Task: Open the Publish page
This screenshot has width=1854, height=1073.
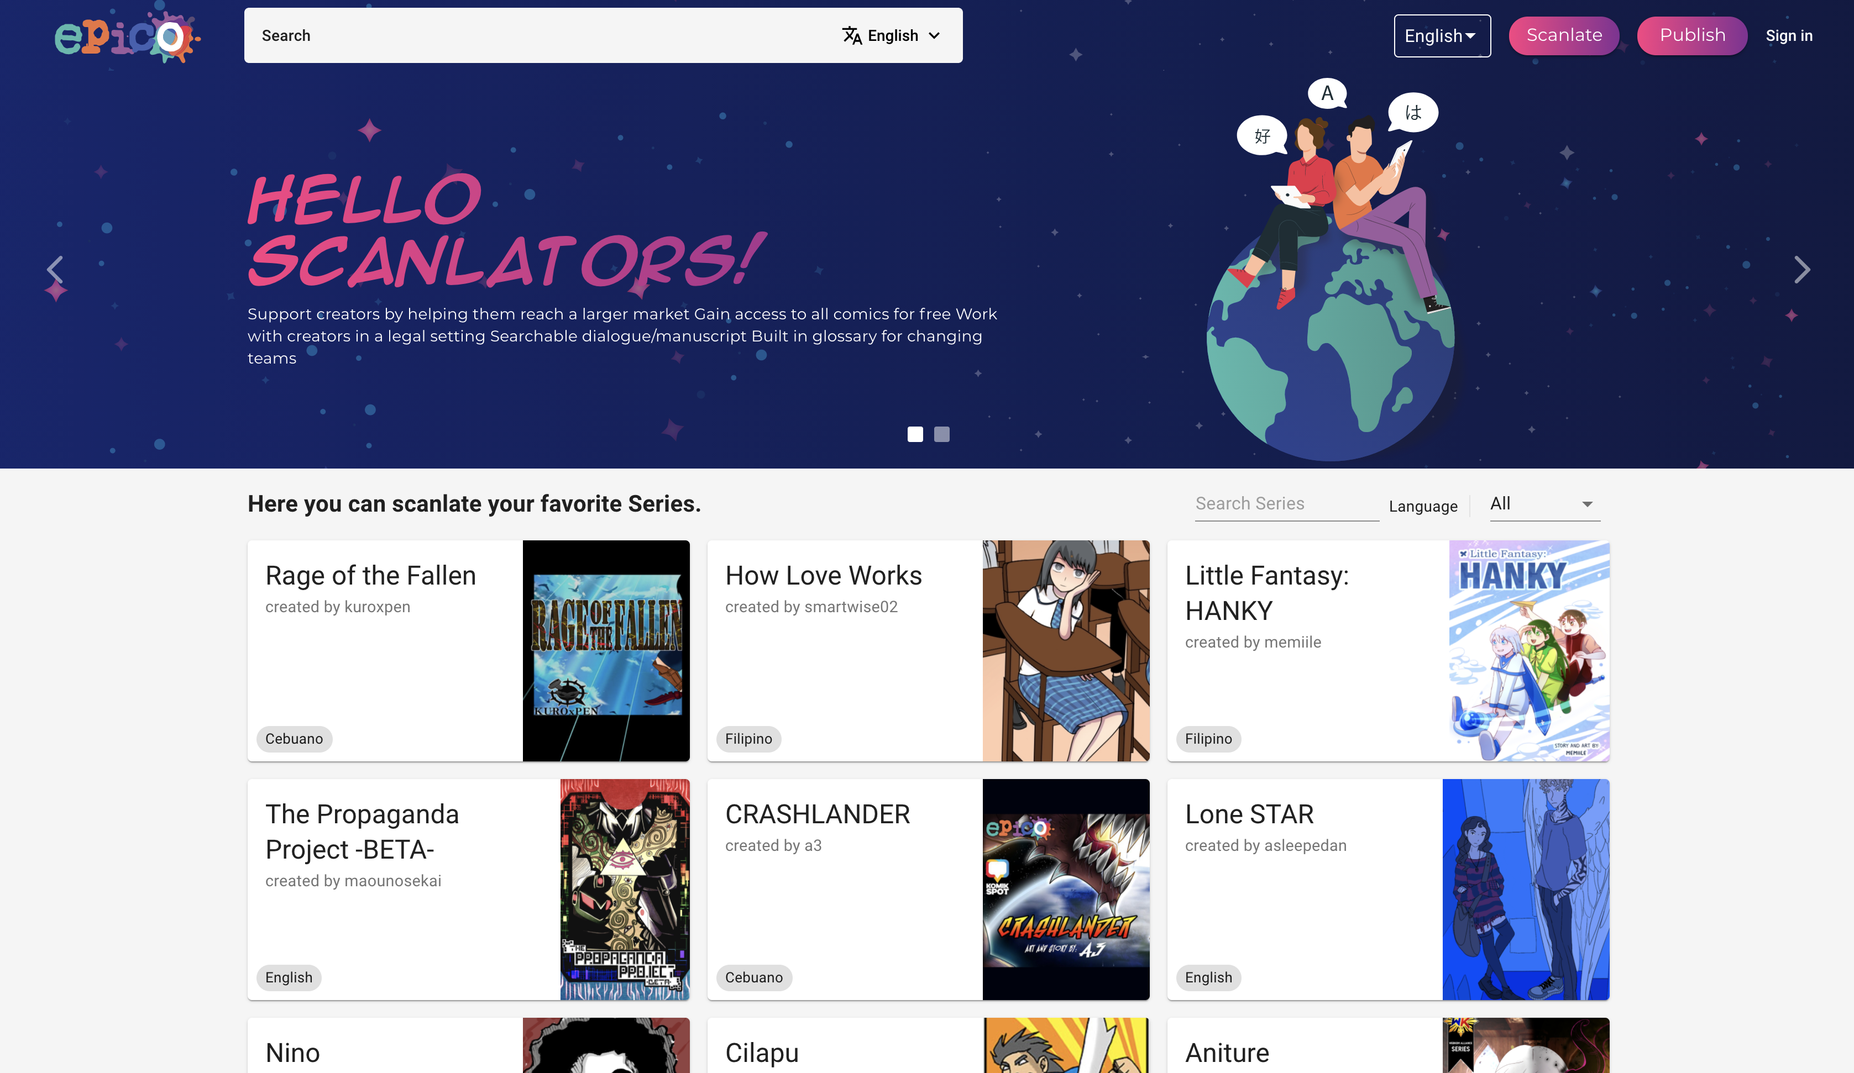Action: tap(1691, 35)
